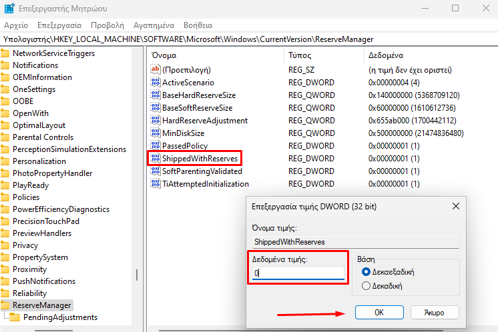This screenshot has height=332, width=498.
Task: Open the Προβολή menu
Action: [x=107, y=25]
